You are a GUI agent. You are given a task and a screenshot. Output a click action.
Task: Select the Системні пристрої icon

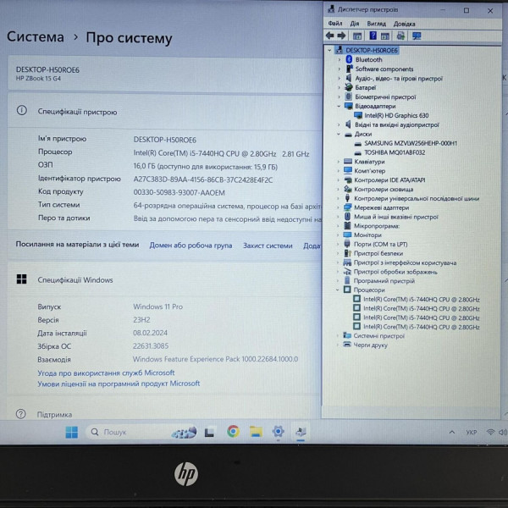coord(347,335)
